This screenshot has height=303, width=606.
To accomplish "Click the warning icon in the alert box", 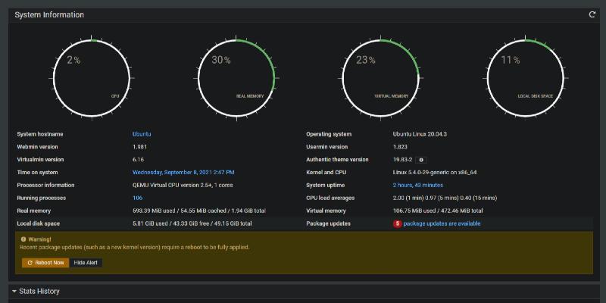I will pos(23,239).
